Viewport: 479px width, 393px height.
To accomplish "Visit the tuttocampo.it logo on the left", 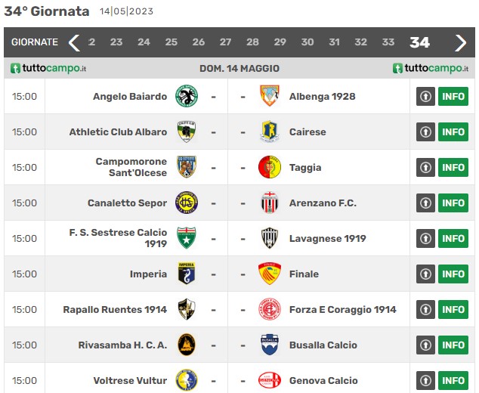I will (x=48, y=68).
